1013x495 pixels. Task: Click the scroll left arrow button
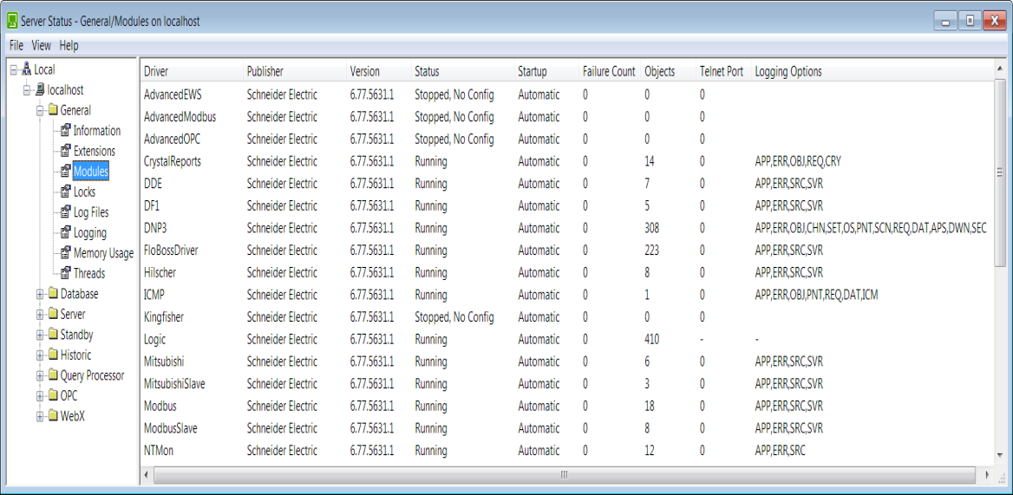click(147, 475)
